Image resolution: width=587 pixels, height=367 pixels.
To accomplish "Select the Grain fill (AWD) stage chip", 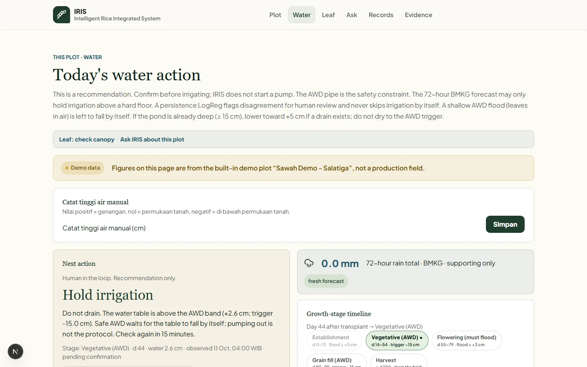I will pyautogui.click(x=337, y=361).
